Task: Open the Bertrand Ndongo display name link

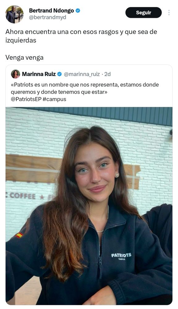Action: pos(51,11)
